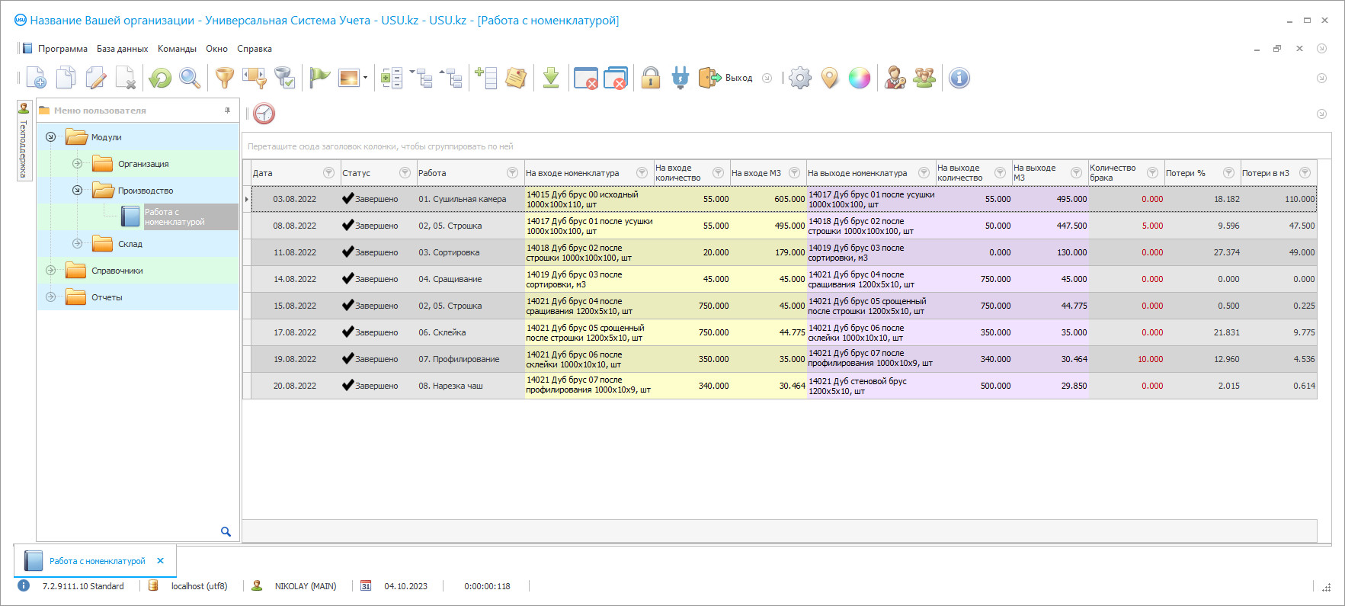
Task: Click the blue info icon in toolbar
Action: [x=959, y=78]
